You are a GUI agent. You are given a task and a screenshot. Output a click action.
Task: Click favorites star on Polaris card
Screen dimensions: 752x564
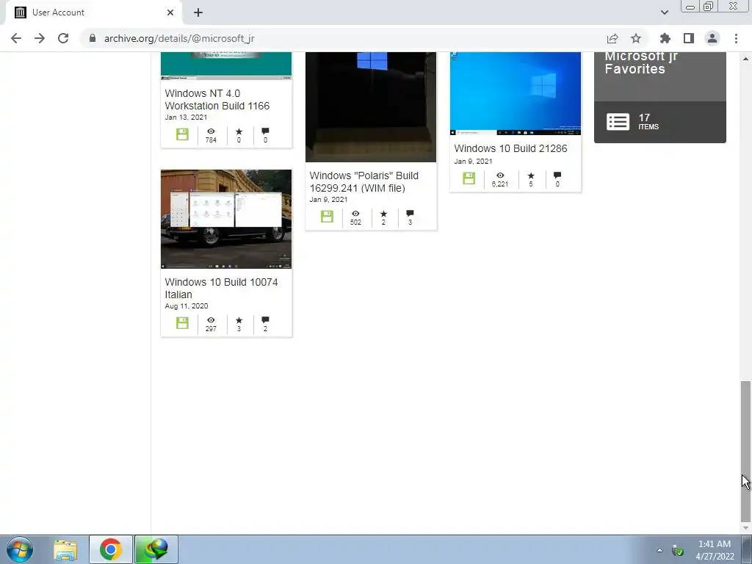coord(383,214)
